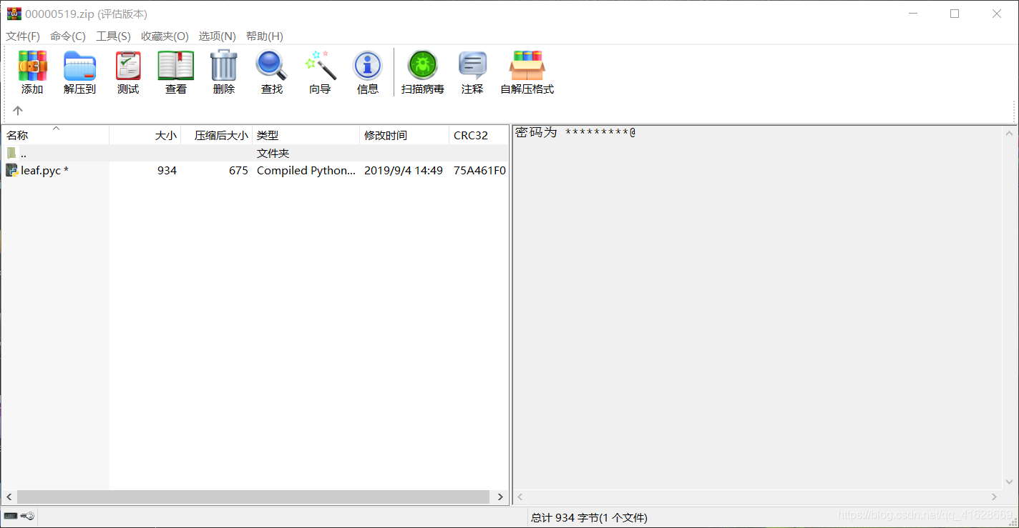Click comment pane scroll left arrow

520,497
